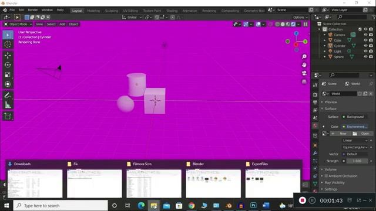Click the viewport zoom magnifier icon
The width and height of the screenshot is (376, 211).
(x=304, y=56)
